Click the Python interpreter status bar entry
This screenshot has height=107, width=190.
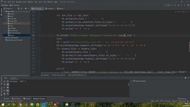click(x=179, y=101)
